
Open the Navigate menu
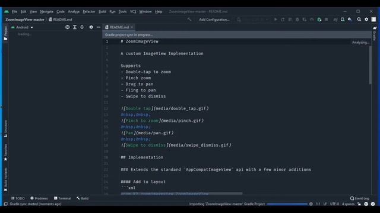click(47, 12)
